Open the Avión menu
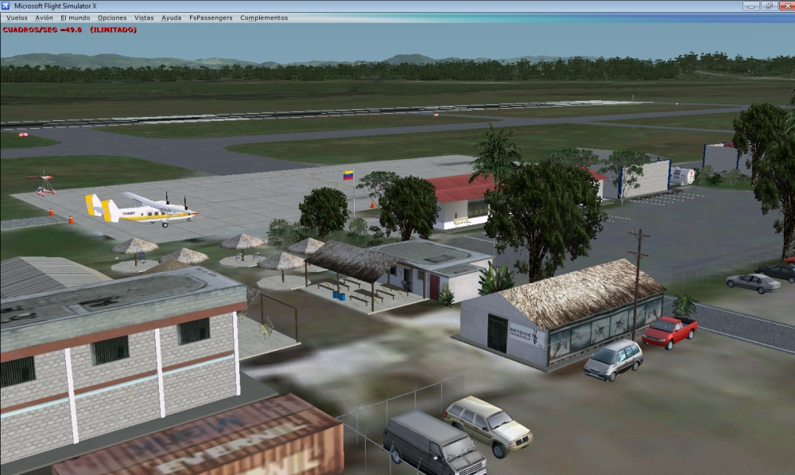Screen dimensions: 795x475 pyautogui.click(x=44, y=18)
